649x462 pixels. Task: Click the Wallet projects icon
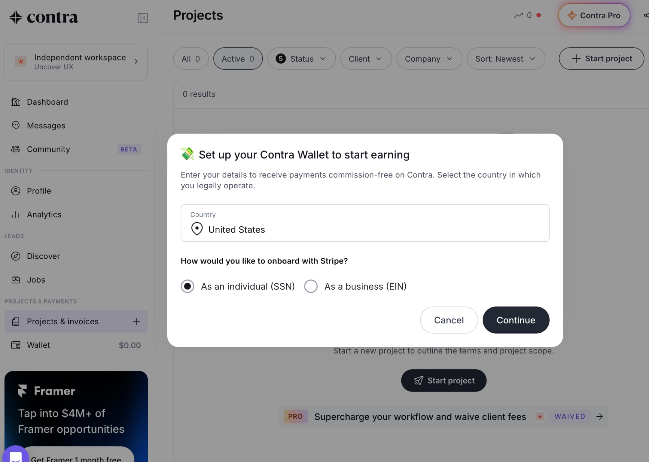coord(16,345)
